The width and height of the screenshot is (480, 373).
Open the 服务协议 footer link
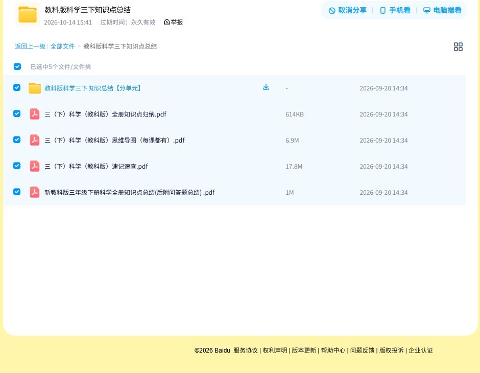(246, 351)
